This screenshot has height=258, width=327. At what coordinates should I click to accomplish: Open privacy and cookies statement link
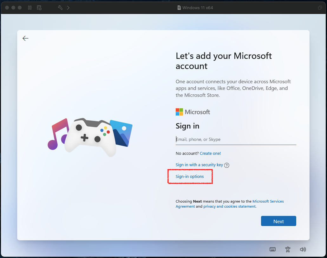229,206
